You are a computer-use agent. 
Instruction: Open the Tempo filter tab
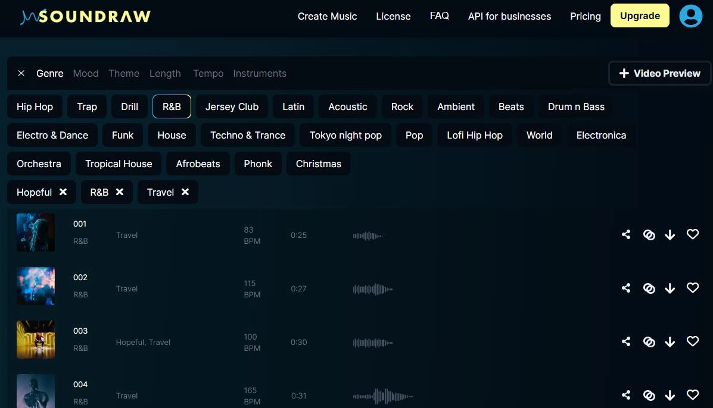208,73
